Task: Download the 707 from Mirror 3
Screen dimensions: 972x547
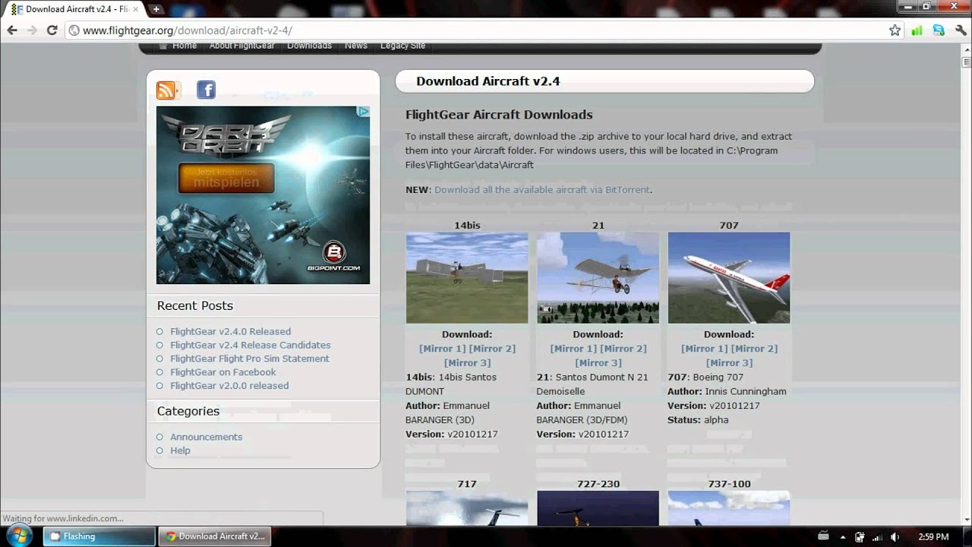Action: pyautogui.click(x=730, y=363)
